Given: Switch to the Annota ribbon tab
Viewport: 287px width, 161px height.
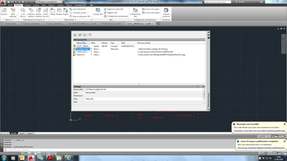Looking at the screenshot, I should (27, 5).
